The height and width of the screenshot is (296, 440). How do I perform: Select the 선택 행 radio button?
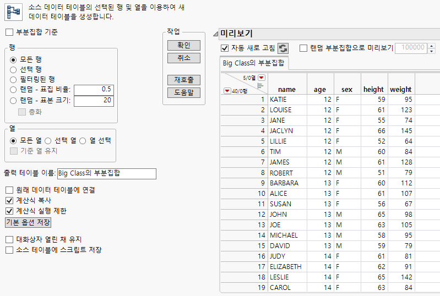(13, 69)
